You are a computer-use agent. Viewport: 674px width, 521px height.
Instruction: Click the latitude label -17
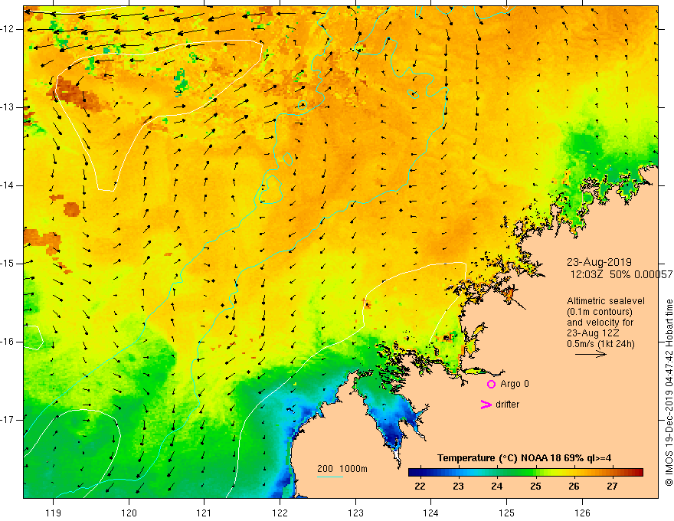click(x=8, y=420)
